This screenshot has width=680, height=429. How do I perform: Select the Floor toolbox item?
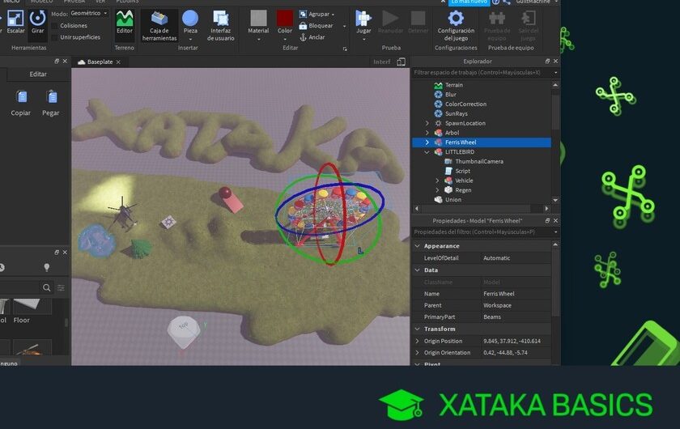32,312
